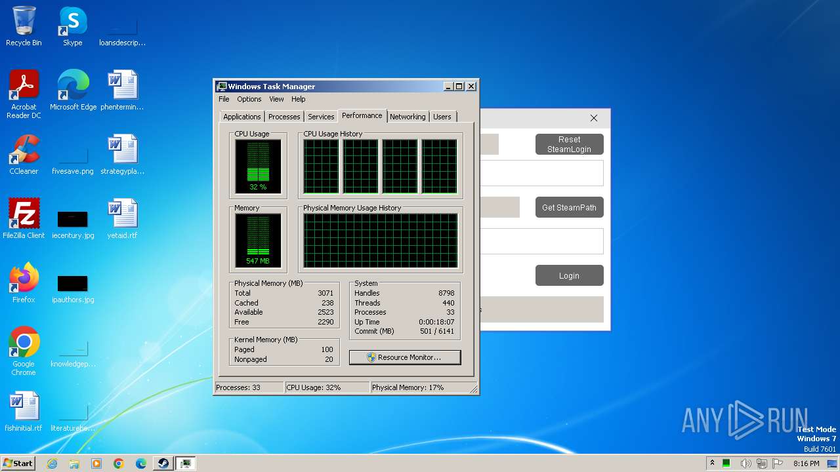Click the CPU Usage 32 % gauge
The width and height of the screenshot is (840, 472).
click(258, 167)
